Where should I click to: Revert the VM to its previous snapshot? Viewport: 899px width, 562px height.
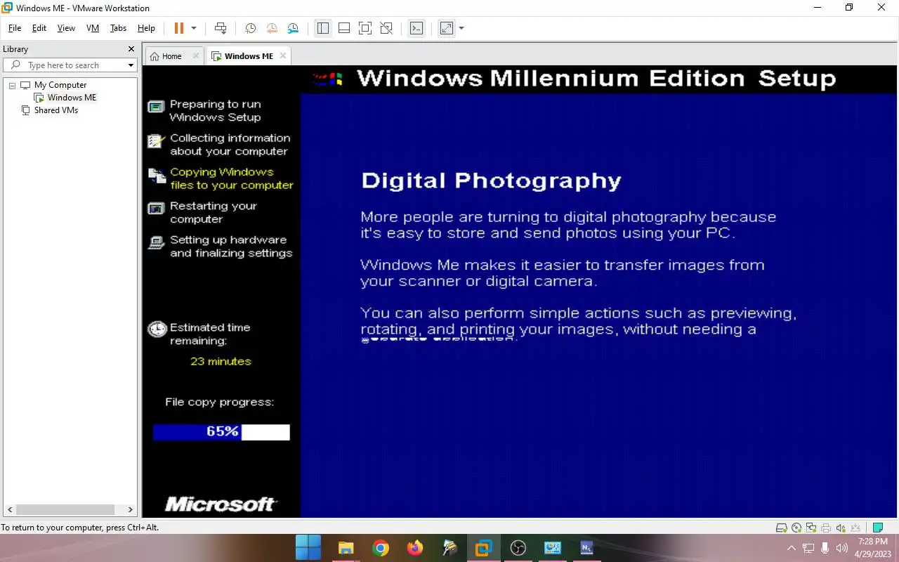272,28
